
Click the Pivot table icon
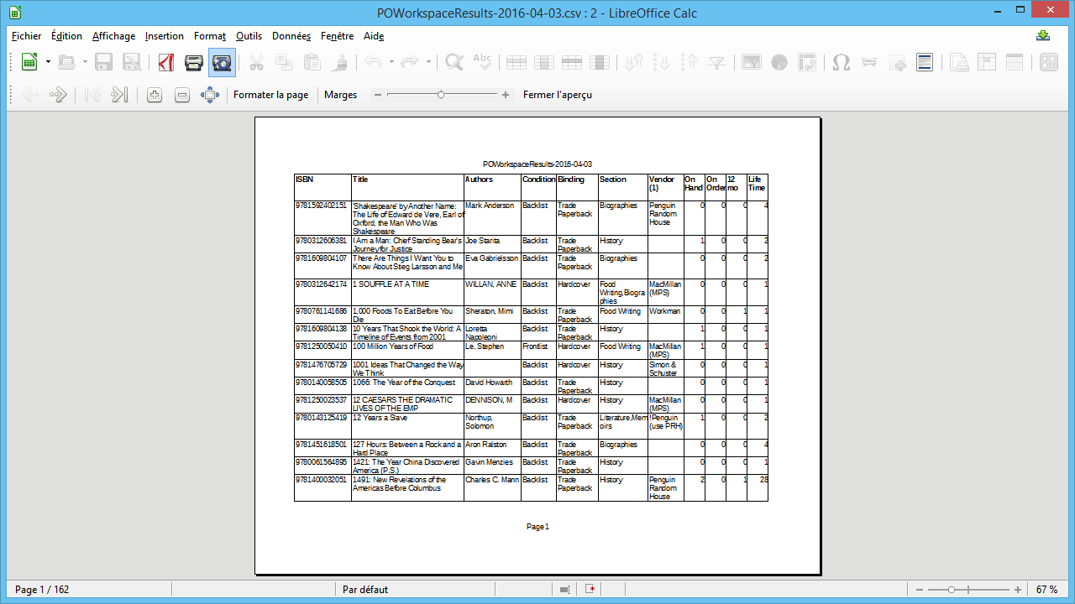click(x=806, y=62)
